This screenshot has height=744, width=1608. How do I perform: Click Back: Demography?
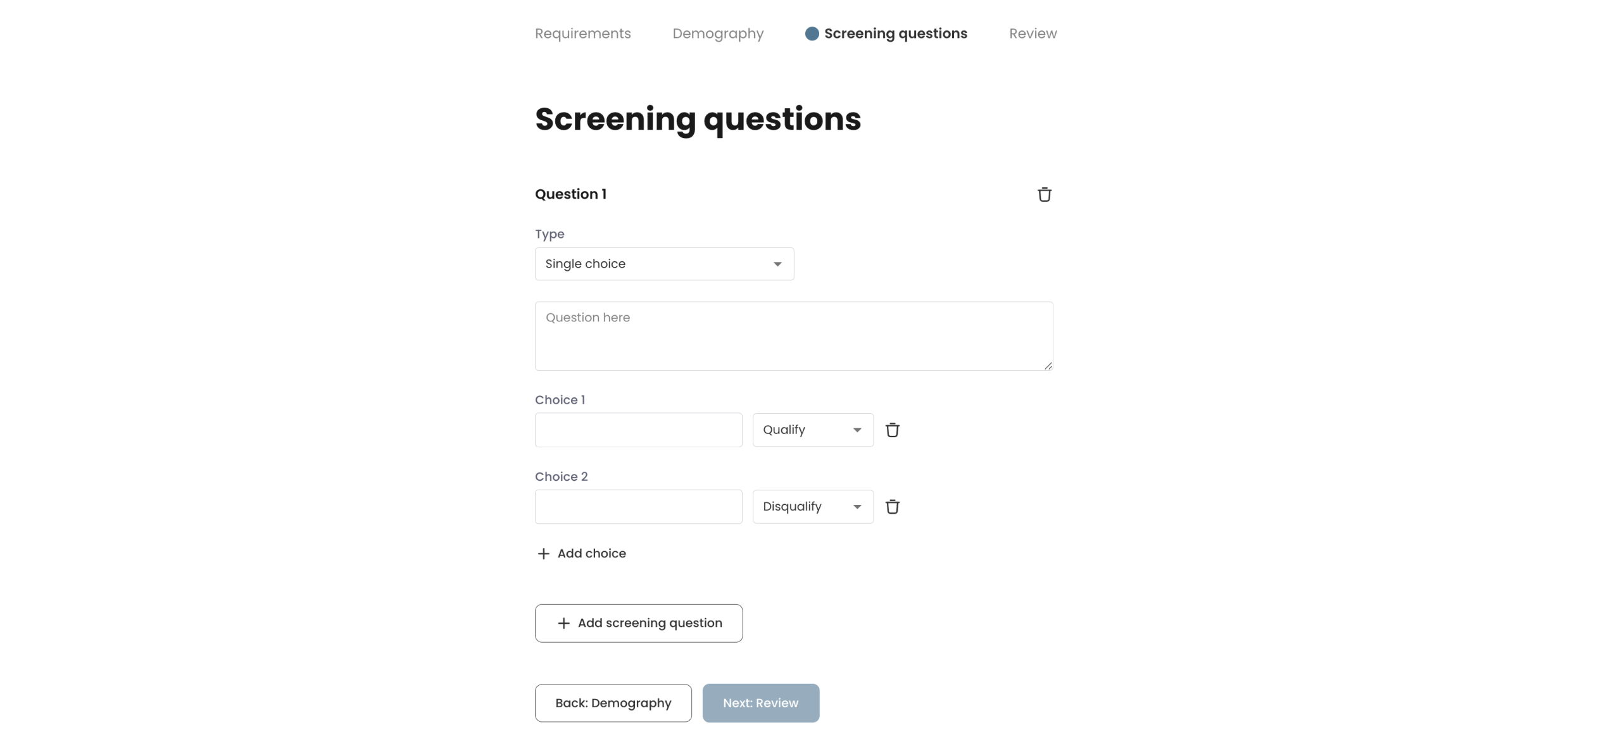tap(613, 703)
